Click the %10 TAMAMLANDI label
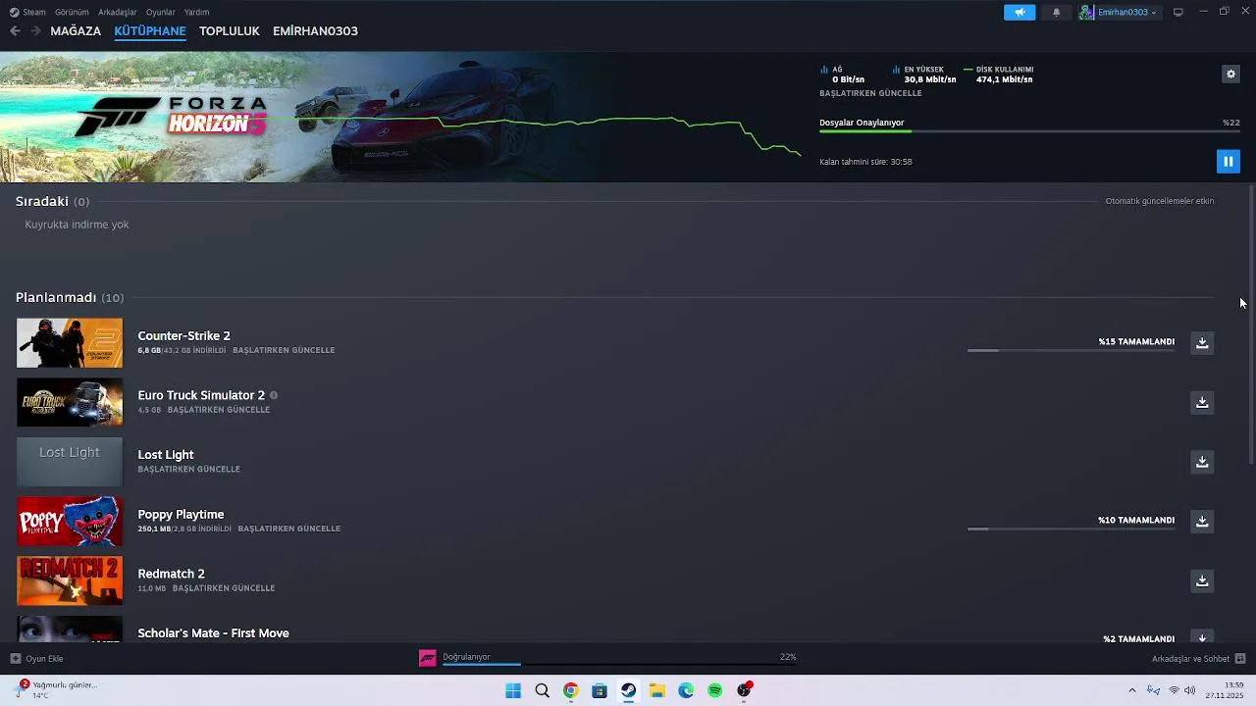1256x706 pixels. pyautogui.click(x=1136, y=520)
